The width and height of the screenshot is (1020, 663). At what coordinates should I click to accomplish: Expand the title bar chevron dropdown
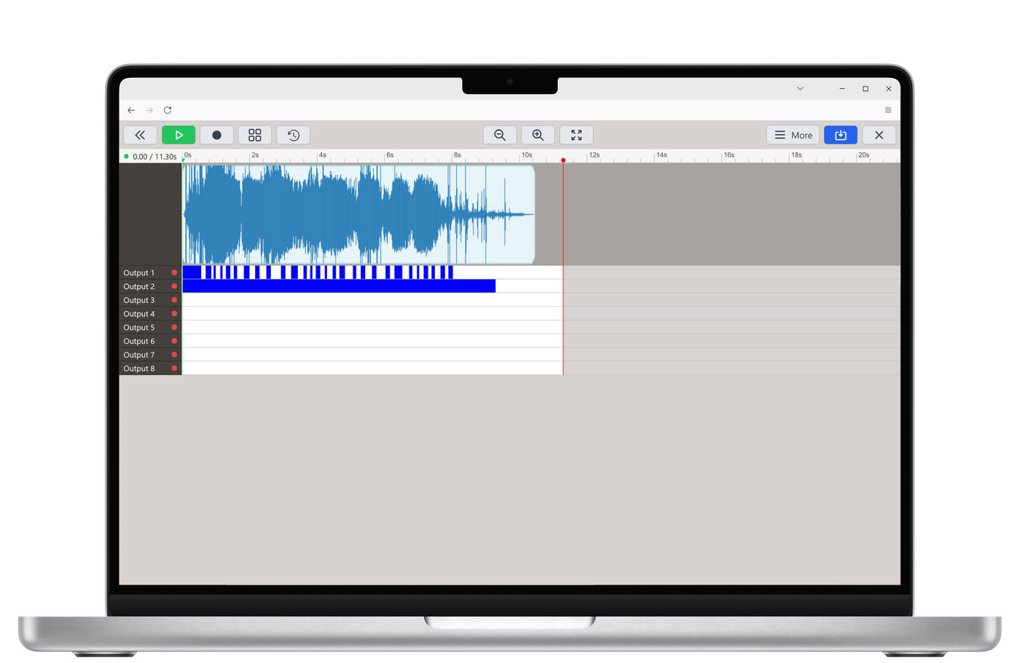point(800,88)
